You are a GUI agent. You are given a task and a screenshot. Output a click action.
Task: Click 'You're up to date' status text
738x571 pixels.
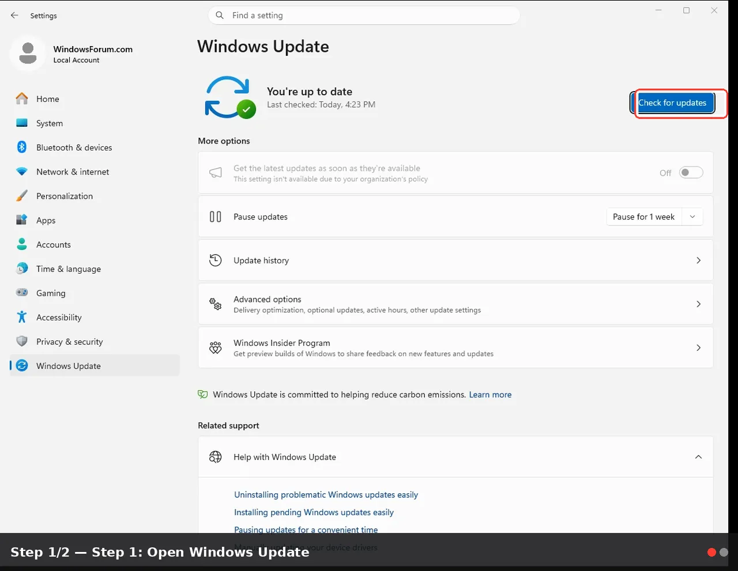pyautogui.click(x=310, y=92)
